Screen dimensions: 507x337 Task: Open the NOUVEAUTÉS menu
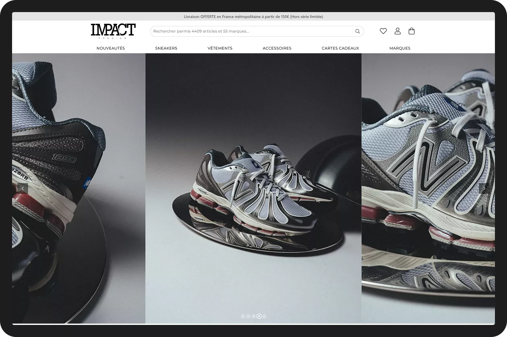pyautogui.click(x=111, y=48)
